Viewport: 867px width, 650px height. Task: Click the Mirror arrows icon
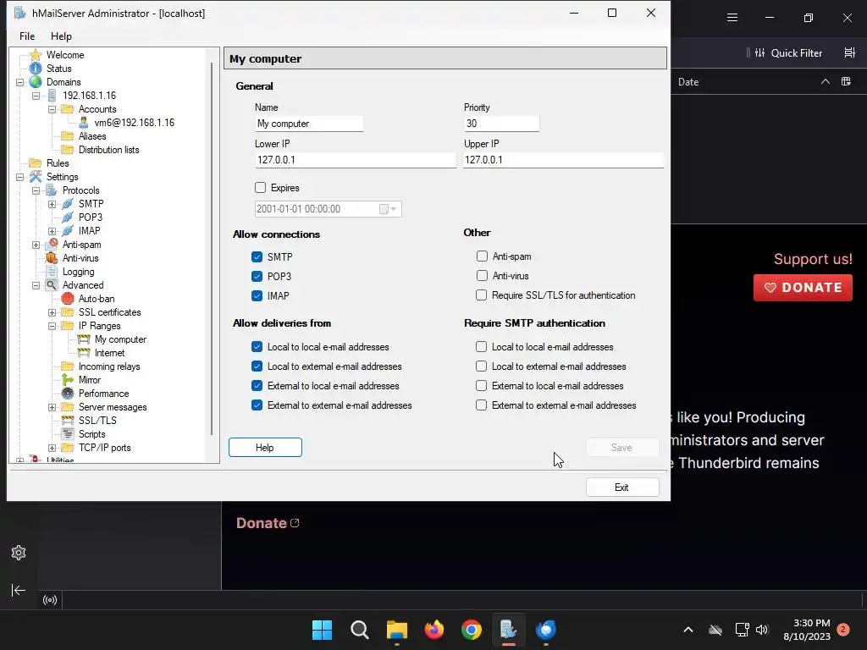tap(68, 380)
